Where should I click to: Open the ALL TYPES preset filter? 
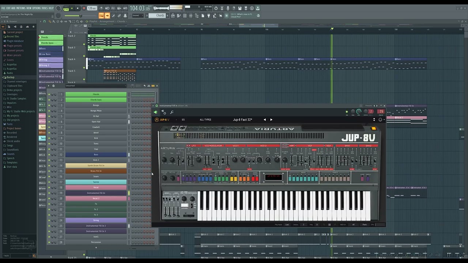pos(205,120)
